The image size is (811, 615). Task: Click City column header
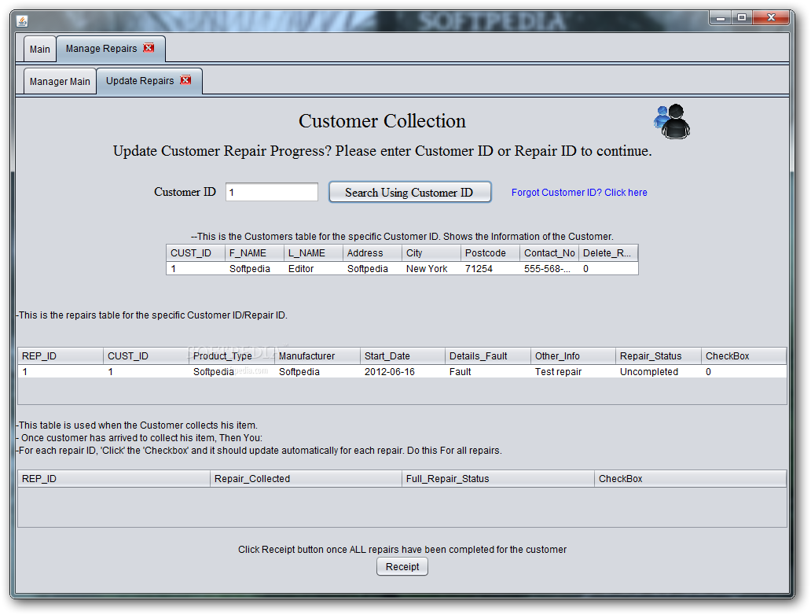pyautogui.click(x=431, y=252)
